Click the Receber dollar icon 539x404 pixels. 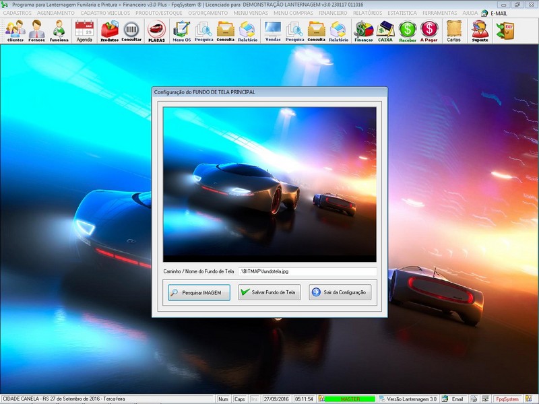point(408,30)
